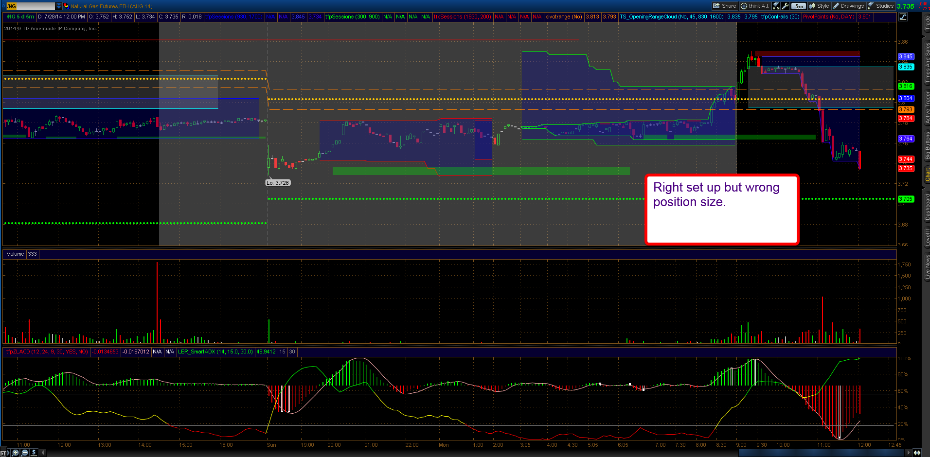Viewport: 930px width, 457px height.
Task: Click the 'Right set up but wrong position size' note
Action: 722,210
